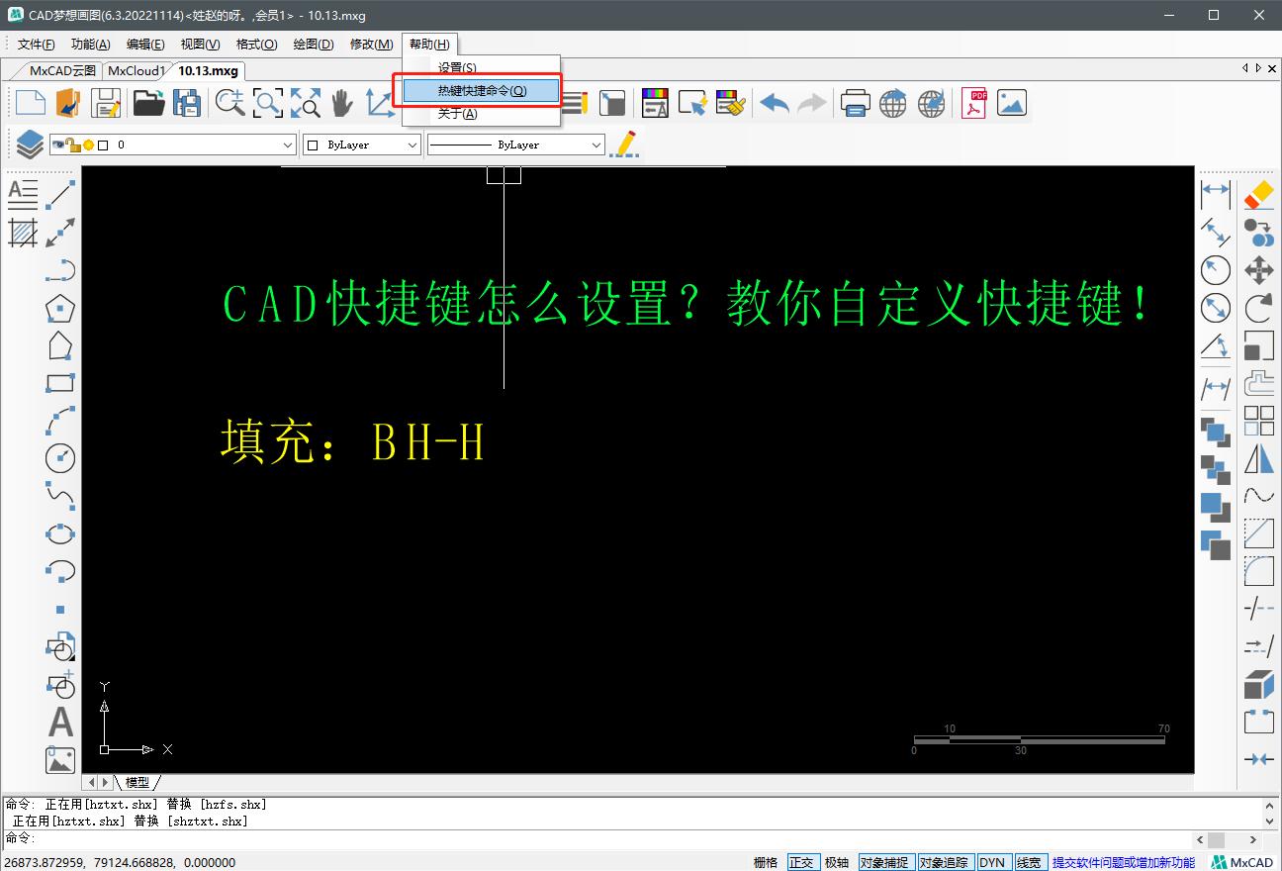Screen dimensions: 1282x871
Task: Open the print icon in the toolbar
Action: click(x=855, y=102)
